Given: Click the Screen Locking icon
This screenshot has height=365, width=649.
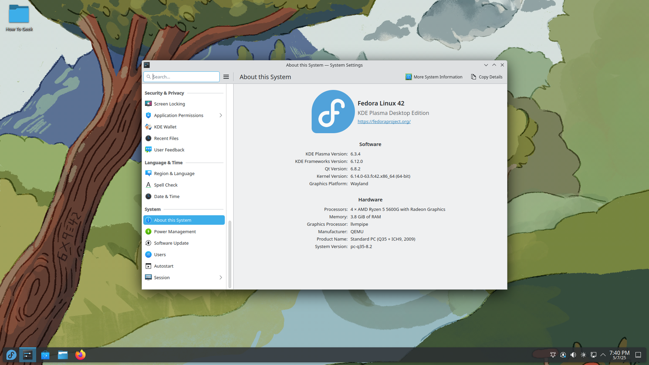Looking at the screenshot, I should coord(148,104).
